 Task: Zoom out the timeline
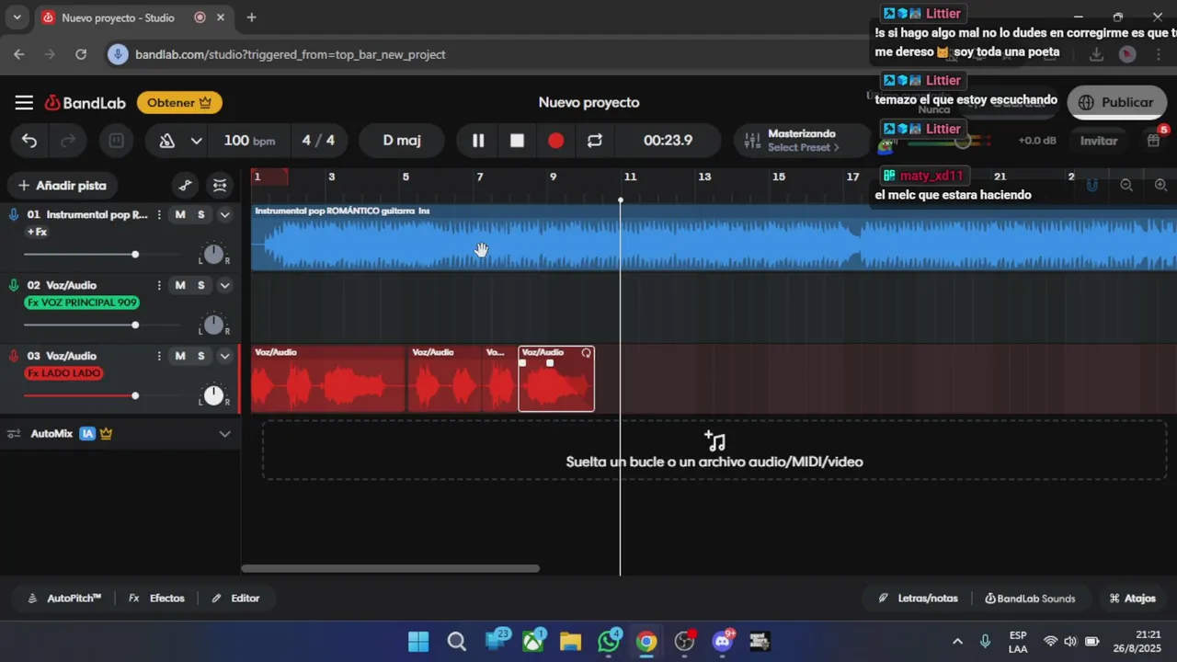pos(1126,186)
